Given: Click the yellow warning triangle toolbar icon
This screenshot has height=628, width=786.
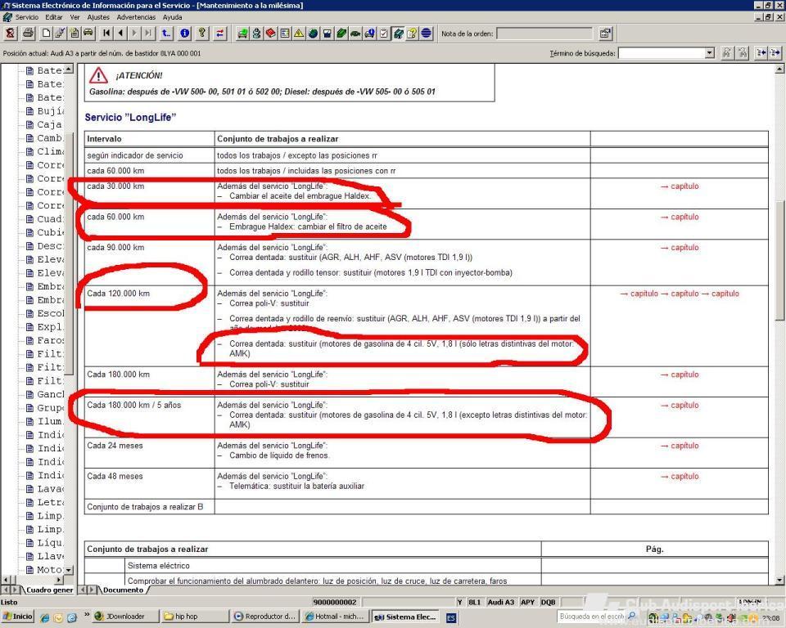Looking at the screenshot, I should (x=299, y=34).
